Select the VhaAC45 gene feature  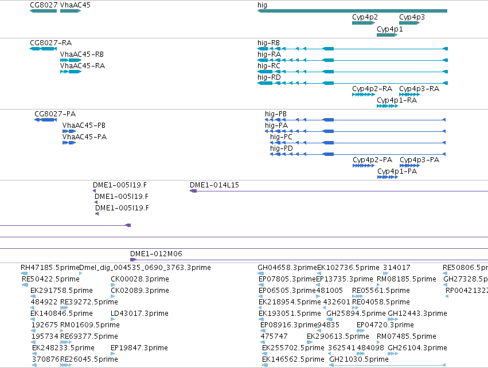71,11
